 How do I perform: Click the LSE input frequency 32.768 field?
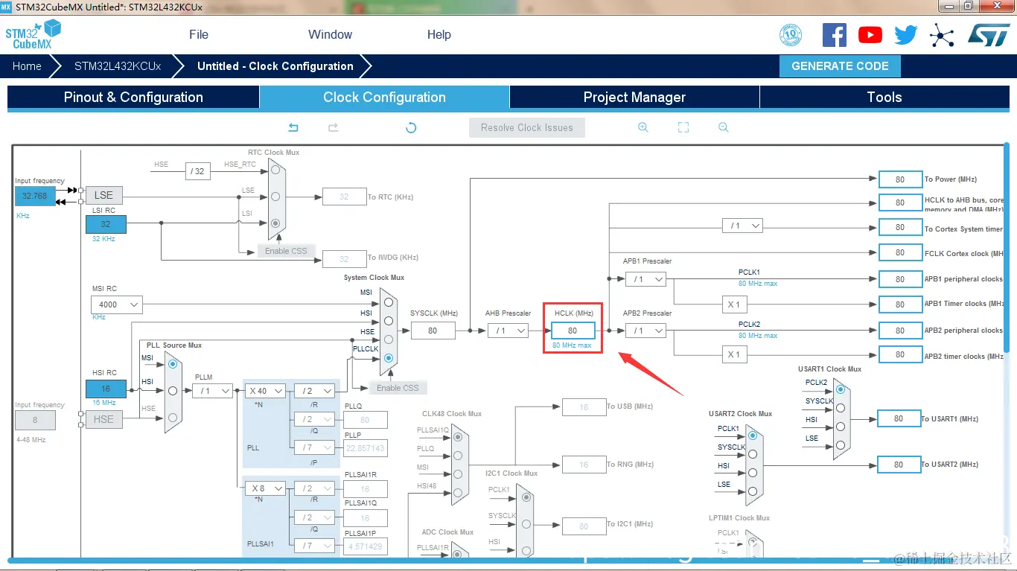tap(35, 196)
